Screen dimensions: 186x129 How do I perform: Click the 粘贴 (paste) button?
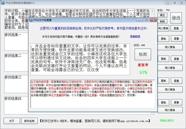pyautogui.click(x=162, y=22)
